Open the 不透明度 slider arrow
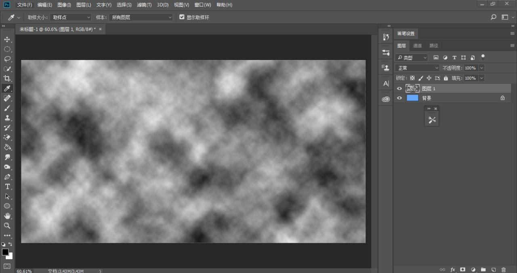This screenshot has width=517, height=273. (x=481, y=68)
